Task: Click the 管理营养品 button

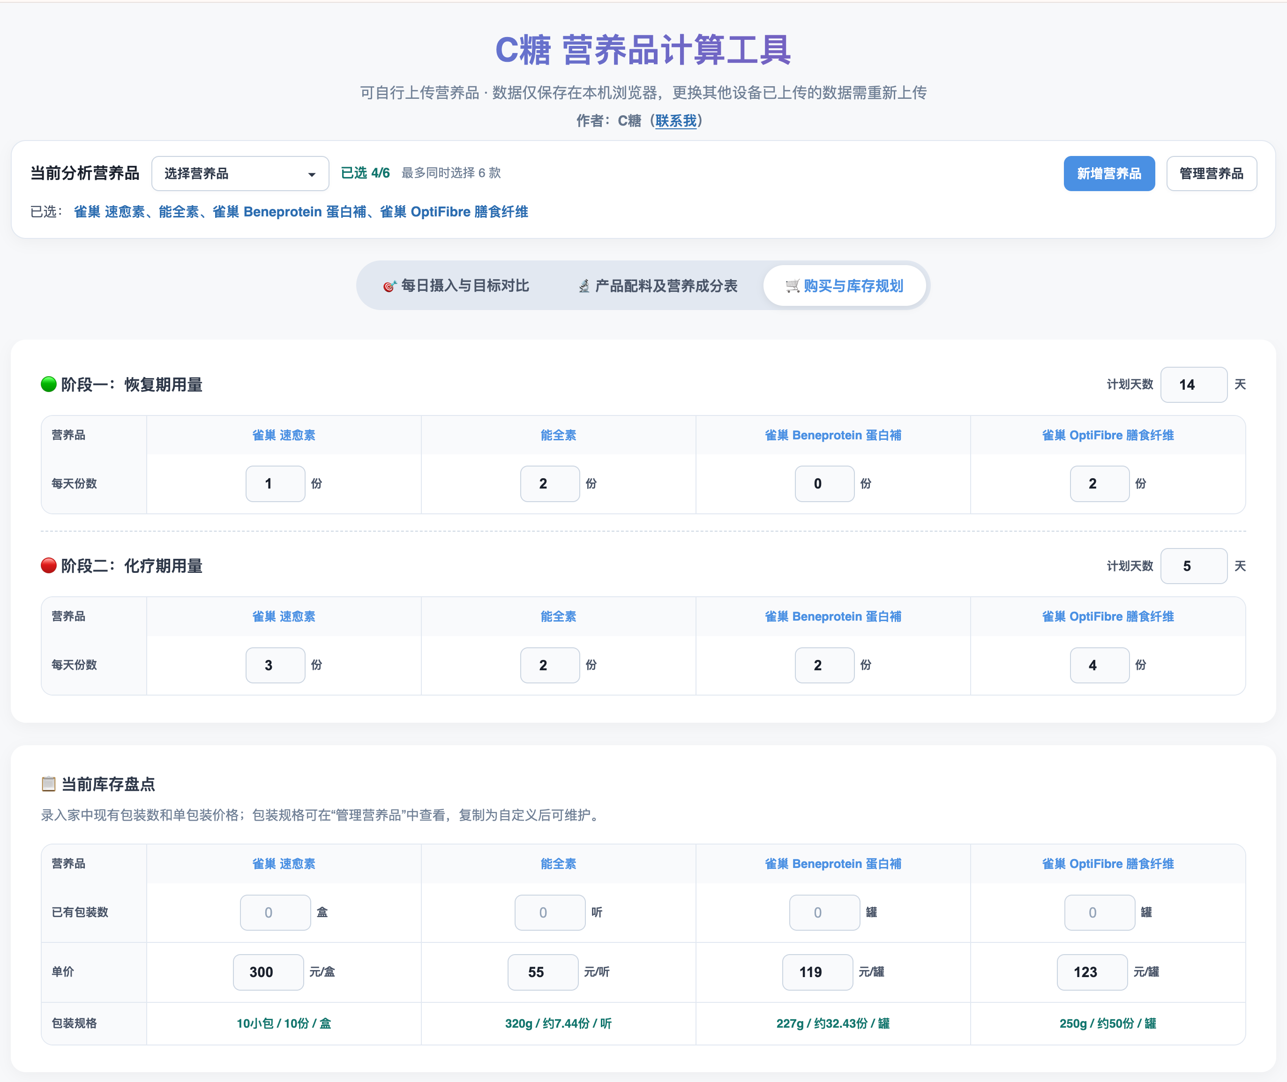Action: (1211, 174)
